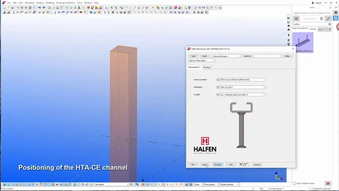Click the red double-arrow icon in the second toolbar
The width and height of the screenshot is (339, 191).
click(81, 12)
